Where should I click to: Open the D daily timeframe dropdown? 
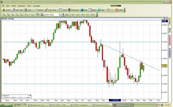coord(73,15)
